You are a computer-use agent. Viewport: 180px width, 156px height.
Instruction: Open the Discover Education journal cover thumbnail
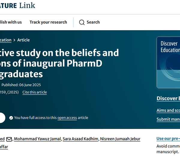point(168,62)
